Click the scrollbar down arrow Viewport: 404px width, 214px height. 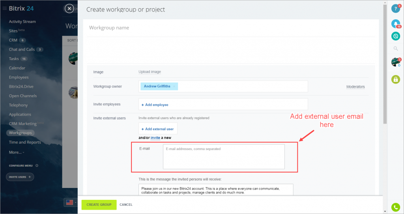(385, 211)
